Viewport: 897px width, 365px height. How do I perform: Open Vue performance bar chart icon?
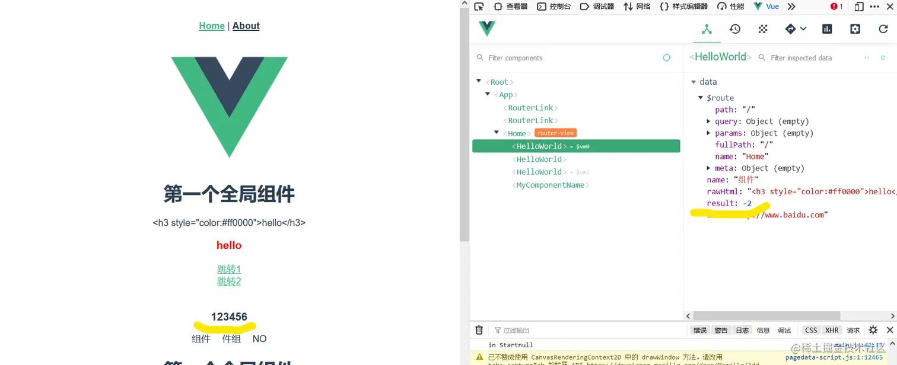(827, 29)
